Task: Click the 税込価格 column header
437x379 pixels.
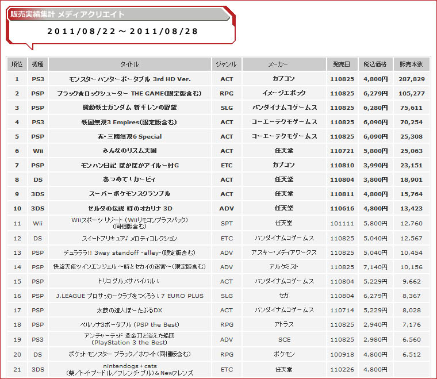Action: pyautogui.click(x=375, y=64)
